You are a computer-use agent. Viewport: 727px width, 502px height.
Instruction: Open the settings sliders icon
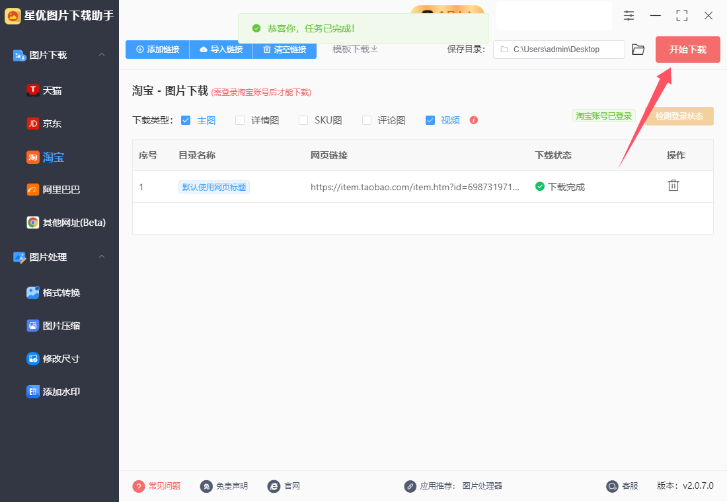click(629, 16)
